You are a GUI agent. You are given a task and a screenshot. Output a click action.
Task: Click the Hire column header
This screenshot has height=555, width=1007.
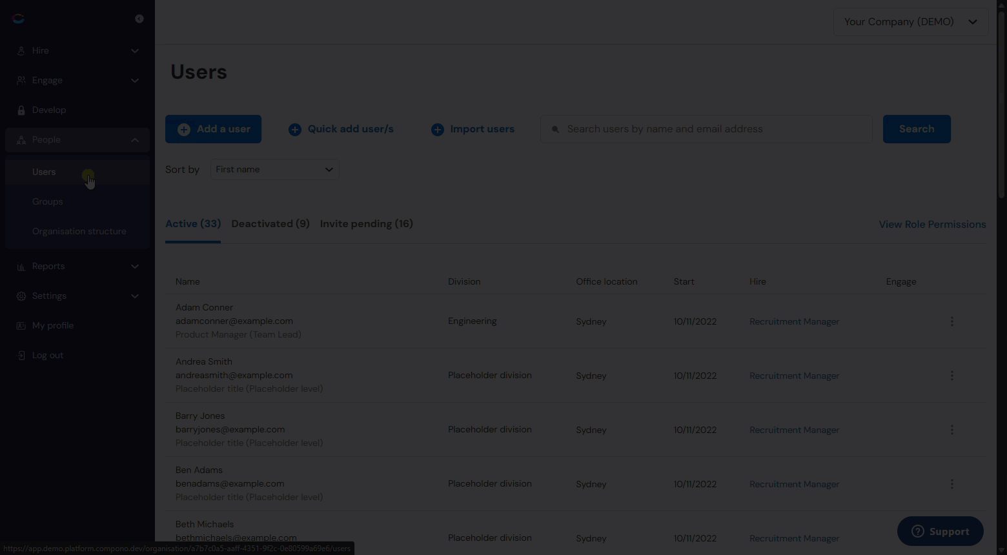(758, 281)
